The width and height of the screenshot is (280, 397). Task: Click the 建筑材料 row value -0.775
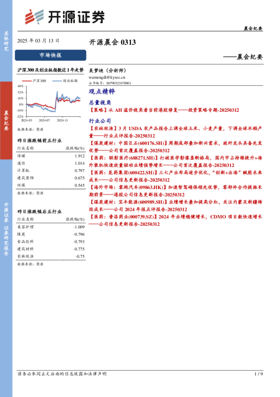click(79, 249)
